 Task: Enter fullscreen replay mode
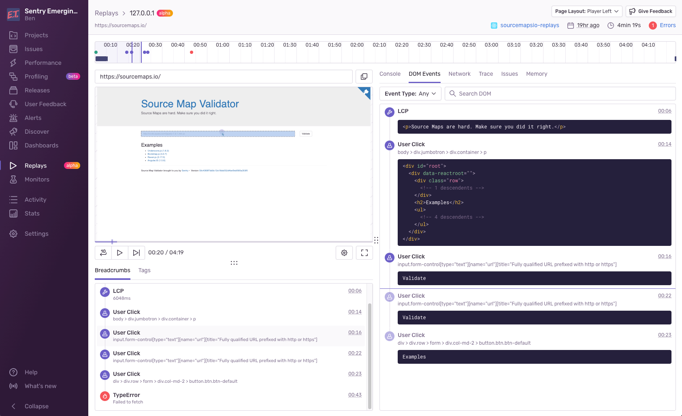364,253
